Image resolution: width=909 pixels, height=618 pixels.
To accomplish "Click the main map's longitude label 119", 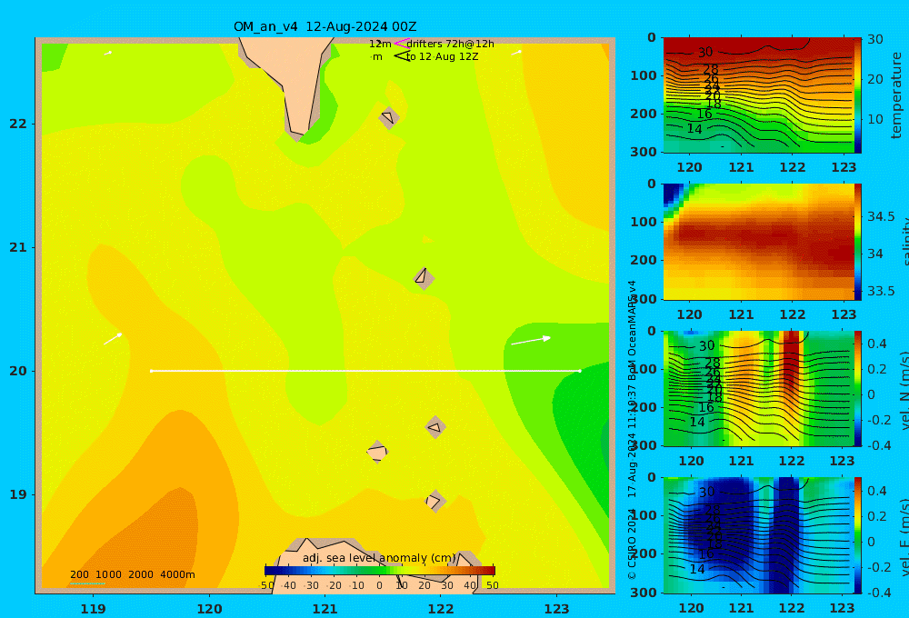I will click(93, 609).
